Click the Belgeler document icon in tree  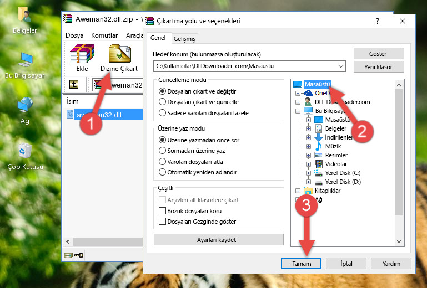318,128
